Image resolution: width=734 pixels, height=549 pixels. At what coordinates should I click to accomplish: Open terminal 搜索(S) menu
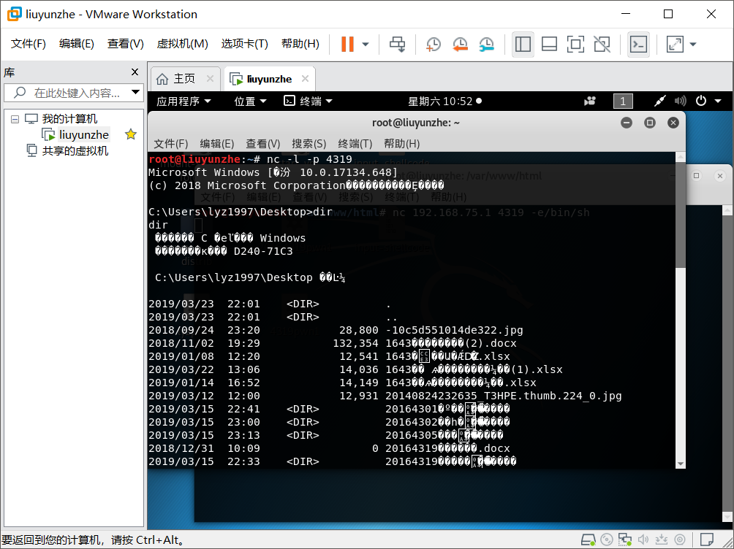pos(309,144)
